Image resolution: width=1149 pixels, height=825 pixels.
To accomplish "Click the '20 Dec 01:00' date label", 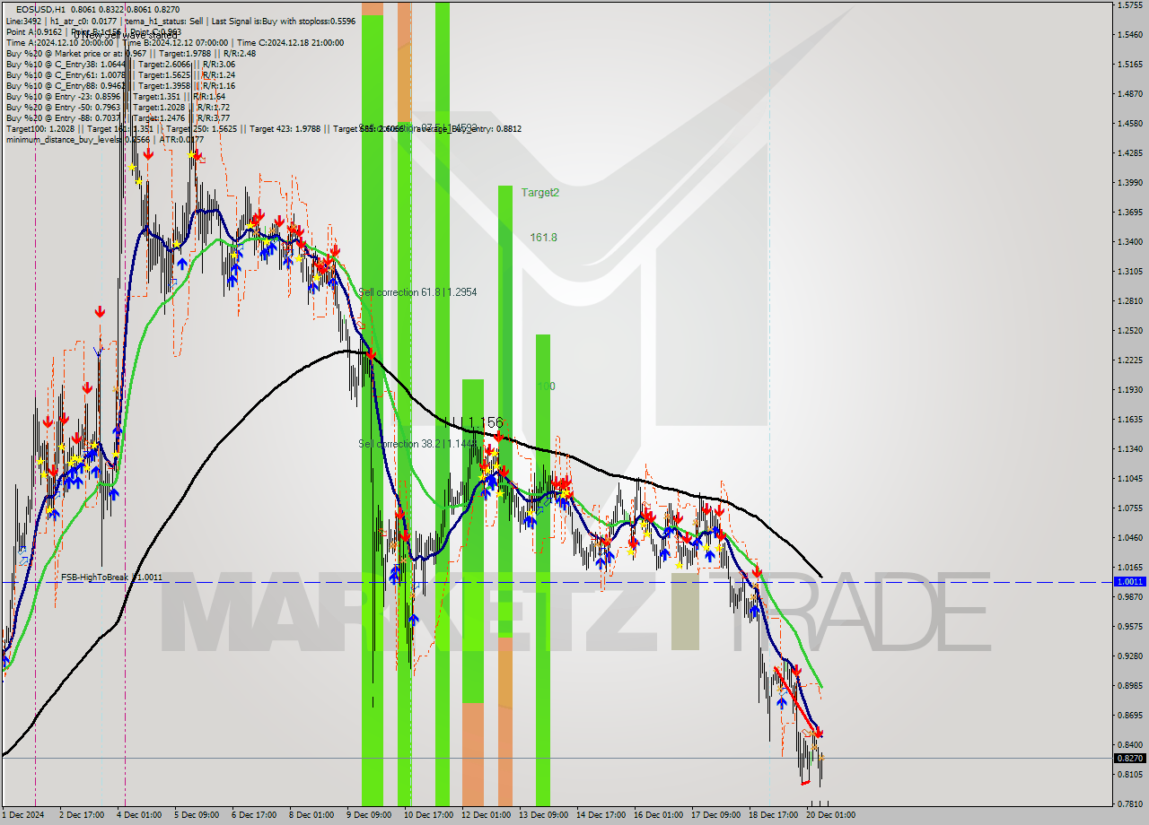I will tap(830, 815).
